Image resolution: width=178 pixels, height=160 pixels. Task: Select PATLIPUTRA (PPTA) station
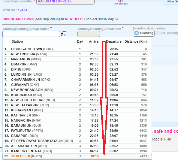coord(76,131)
